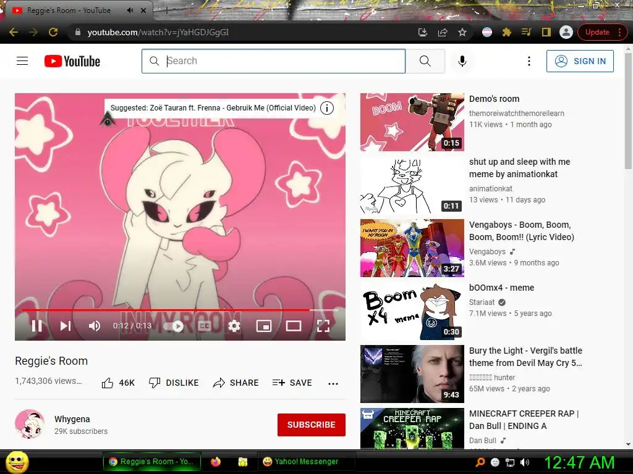This screenshot has width=633, height=474.
Task: Click the tray search magnifier icon
Action: 480,462
